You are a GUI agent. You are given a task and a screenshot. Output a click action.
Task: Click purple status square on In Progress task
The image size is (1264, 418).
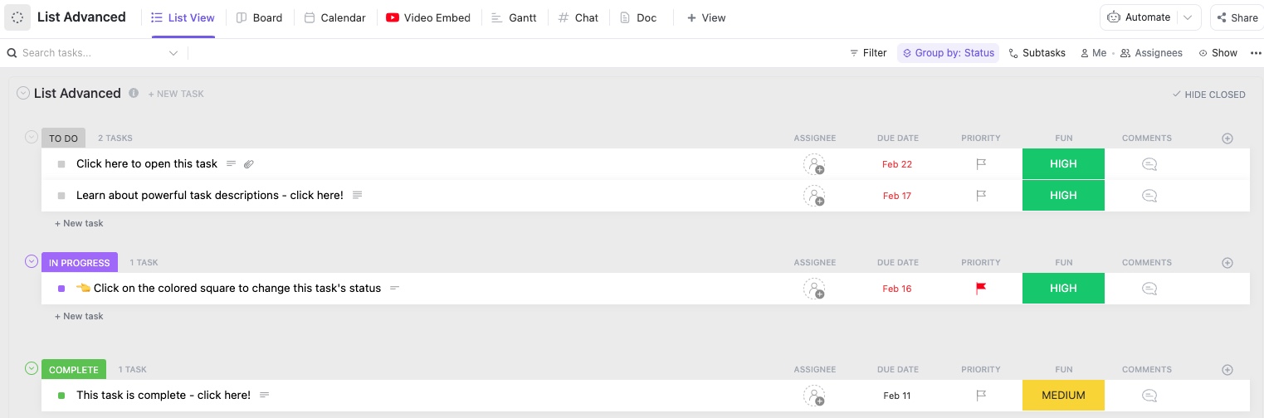tap(61, 289)
